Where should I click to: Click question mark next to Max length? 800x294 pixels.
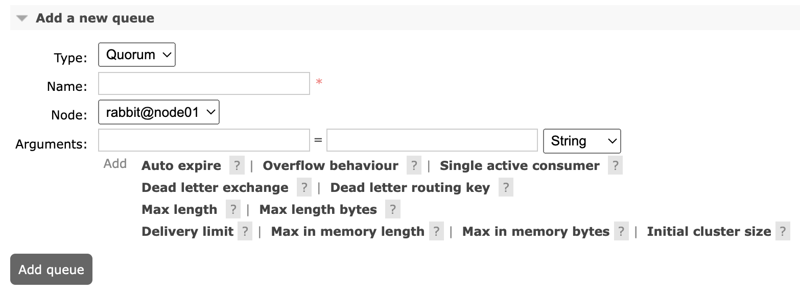tap(232, 210)
